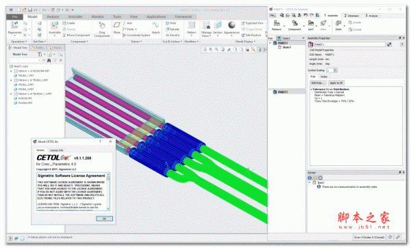Select the Extrude tool
Viewport: 411px width, 248px height.
173,29
